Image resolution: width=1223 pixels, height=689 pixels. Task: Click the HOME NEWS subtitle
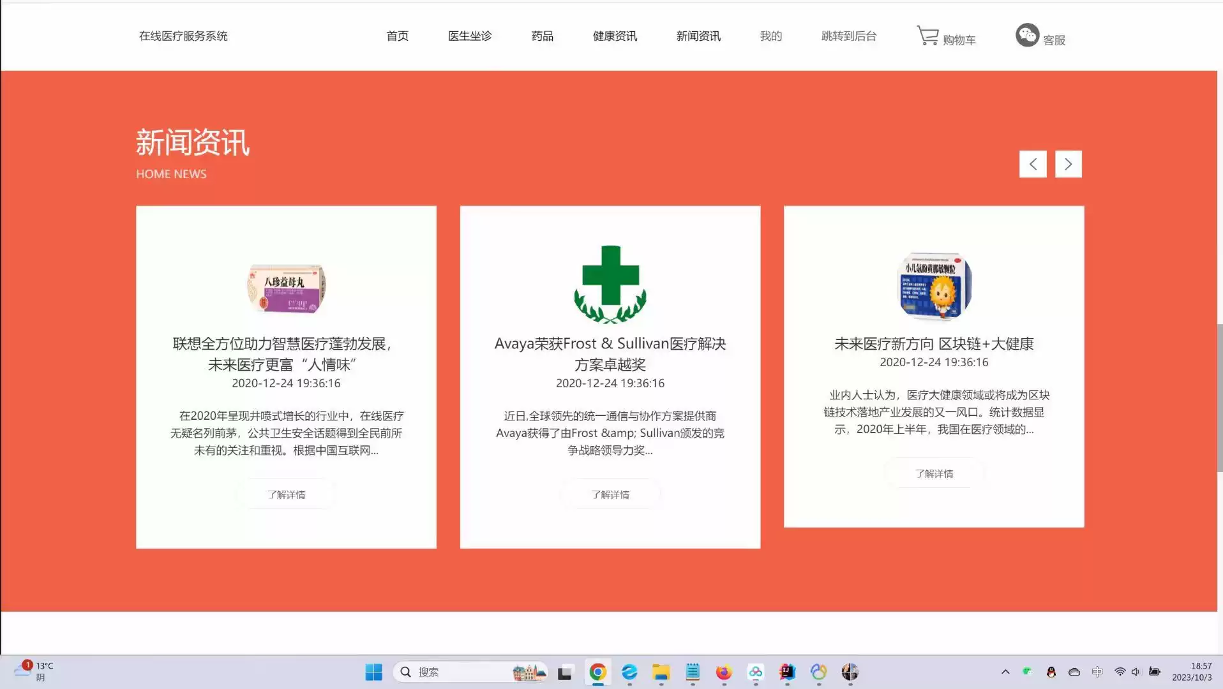171,174
